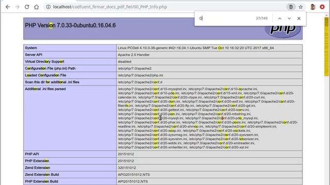Select Configuration File (php.ini) Path label
330x185 pixels.
point(50,68)
